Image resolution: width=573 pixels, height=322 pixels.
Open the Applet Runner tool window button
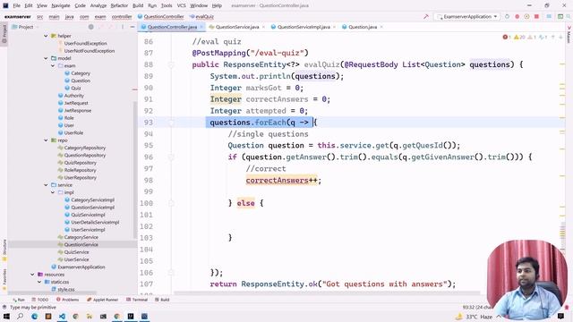pos(103,300)
